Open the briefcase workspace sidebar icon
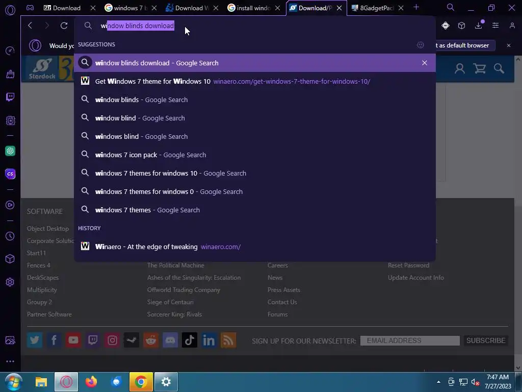Screen dimensions: 522x392 coord(10,74)
